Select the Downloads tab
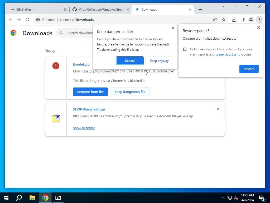 [x=163, y=10]
